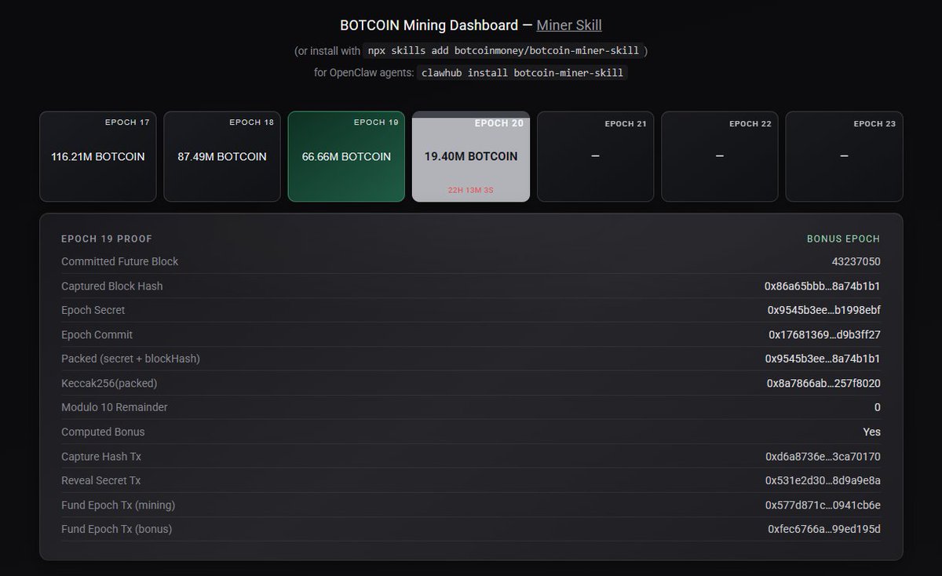Open Reveal Secret Tx 0x531e2d30…8d9a9e8a

click(823, 480)
